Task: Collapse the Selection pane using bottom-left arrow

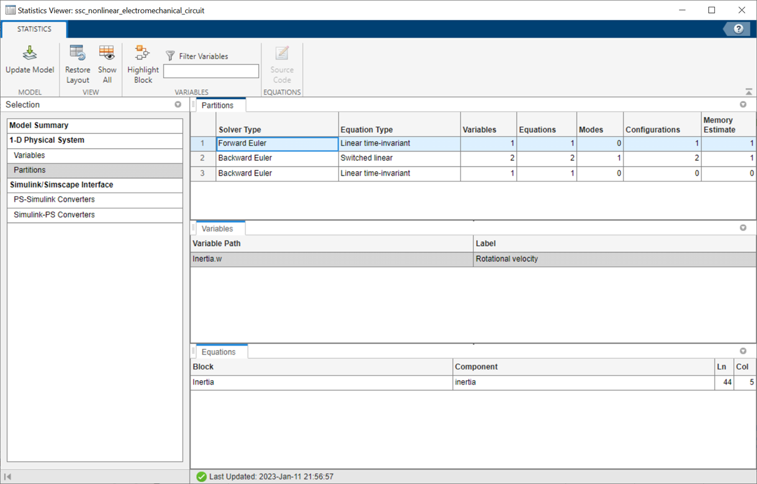Action: coord(8,477)
